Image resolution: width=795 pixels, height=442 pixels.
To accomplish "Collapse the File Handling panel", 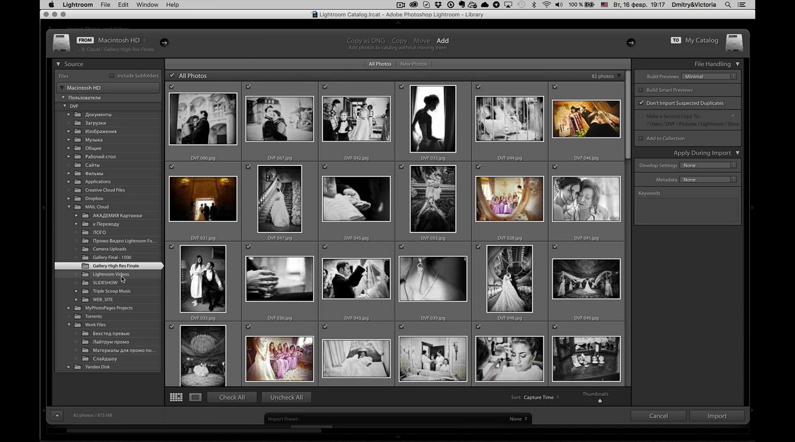I will tap(738, 64).
